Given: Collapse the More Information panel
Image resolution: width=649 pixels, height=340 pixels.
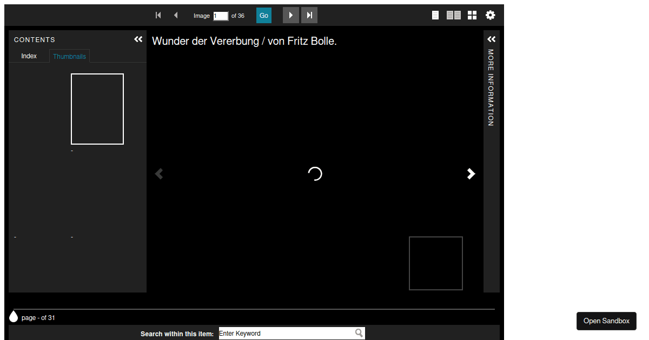Looking at the screenshot, I should coord(491,39).
